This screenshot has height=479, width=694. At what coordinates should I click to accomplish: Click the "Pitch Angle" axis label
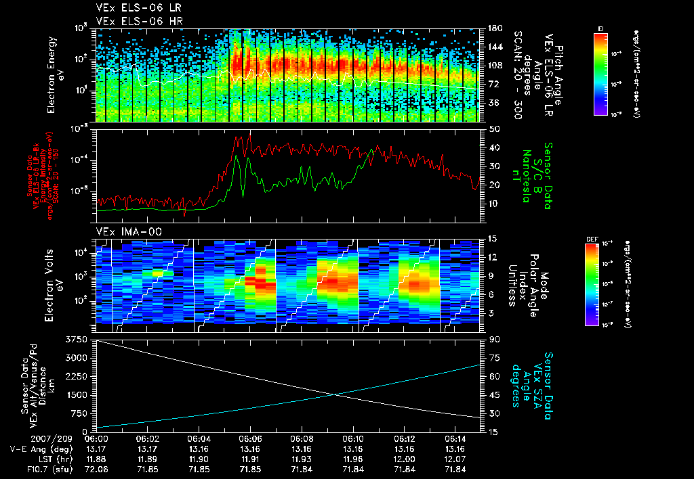point(559,76)
